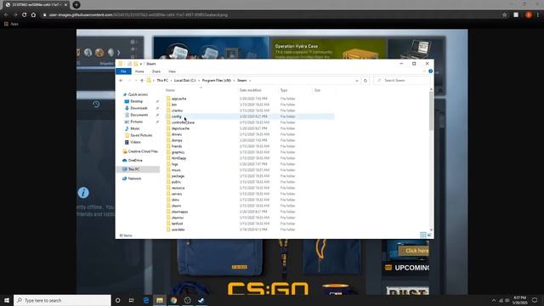Select Quick access in navigation pane
The image size is (544, 306).
(138, 94)
